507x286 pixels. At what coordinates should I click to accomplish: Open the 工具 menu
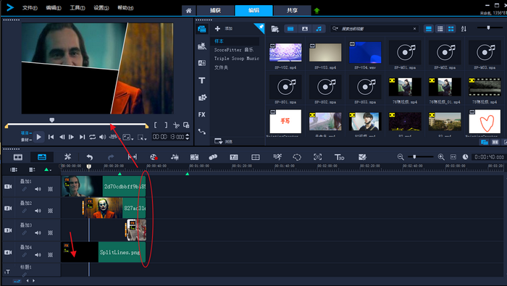point(77,8)
